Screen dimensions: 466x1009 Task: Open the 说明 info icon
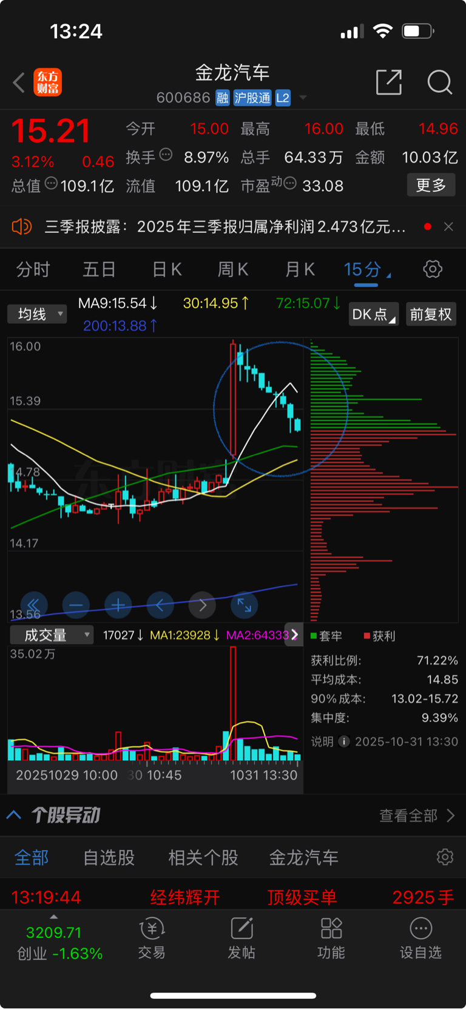pyautogui.click(x=344, y=741)
